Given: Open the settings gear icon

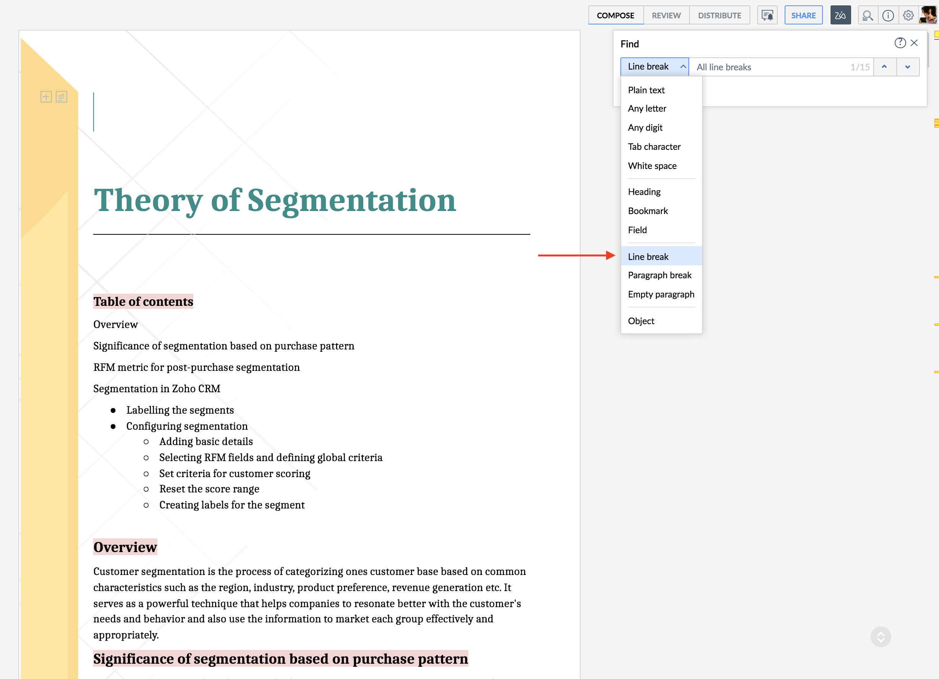Looking at the screenshot, I should point(908,15).
